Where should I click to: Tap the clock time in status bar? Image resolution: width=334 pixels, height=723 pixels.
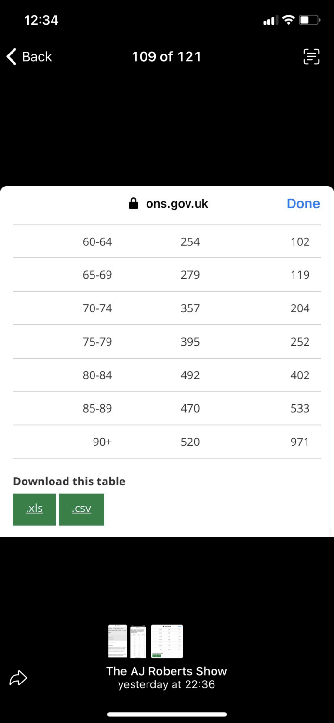coord(41,20)
